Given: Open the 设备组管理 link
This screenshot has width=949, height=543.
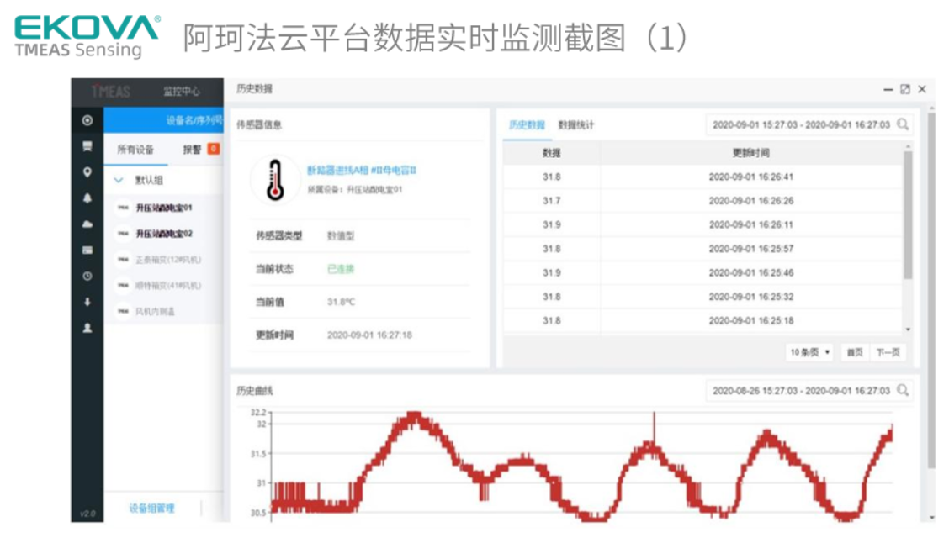Looking at the screenshot, I should click(151, 508).
